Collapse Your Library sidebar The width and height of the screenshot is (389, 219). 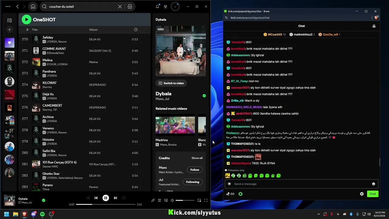(9, 20)
